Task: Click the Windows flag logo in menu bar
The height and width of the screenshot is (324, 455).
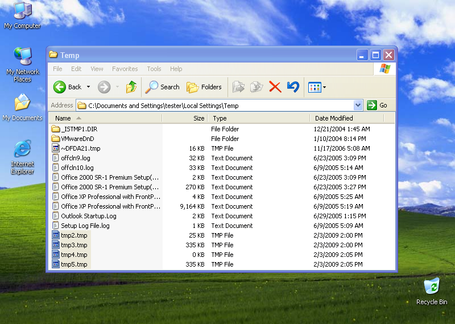Action: pyautogui.click(x=385, y=69)
